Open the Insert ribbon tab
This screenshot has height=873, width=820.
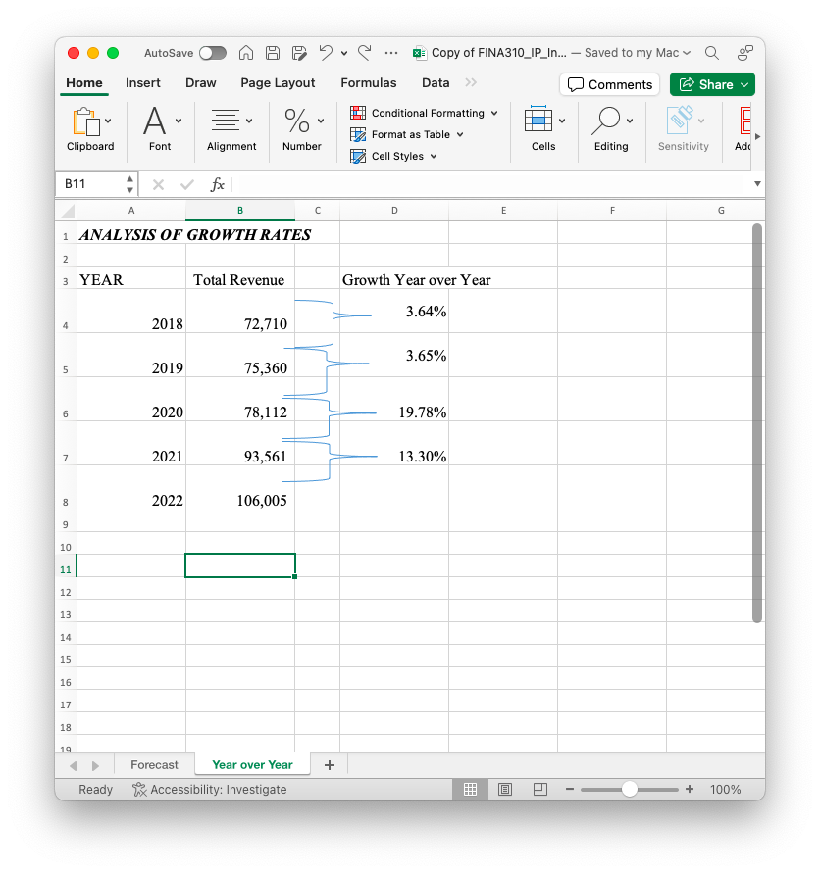tap(142, 83)
